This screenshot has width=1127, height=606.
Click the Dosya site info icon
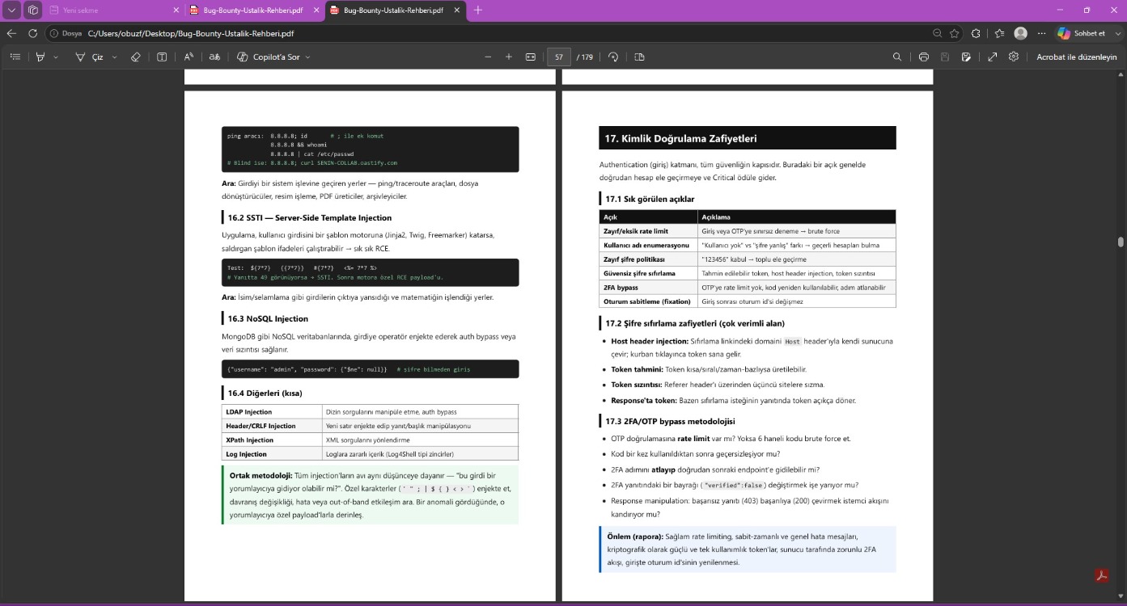66,33
